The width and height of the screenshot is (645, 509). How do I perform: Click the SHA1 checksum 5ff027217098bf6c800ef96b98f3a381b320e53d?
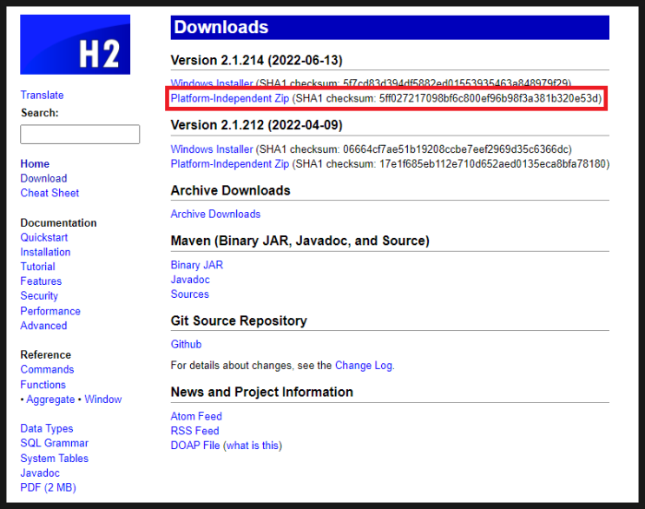coord(488,98)
